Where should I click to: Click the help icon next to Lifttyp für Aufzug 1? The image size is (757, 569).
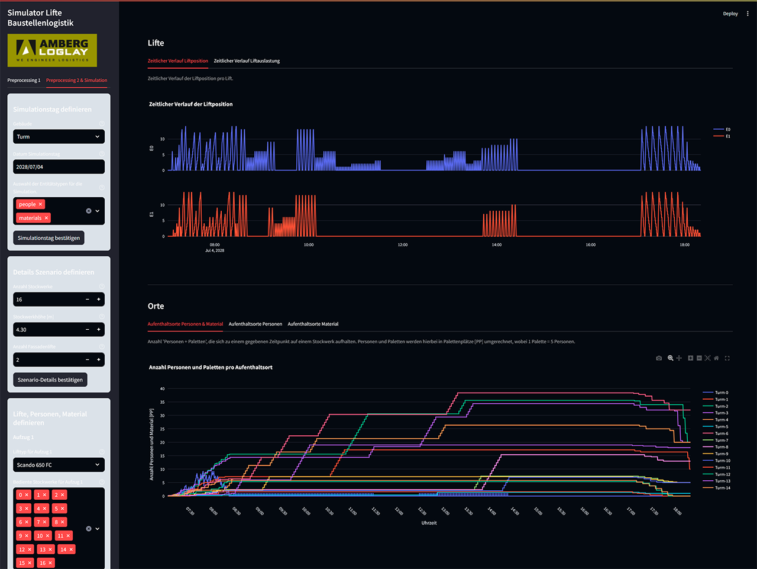click(102, 452)
